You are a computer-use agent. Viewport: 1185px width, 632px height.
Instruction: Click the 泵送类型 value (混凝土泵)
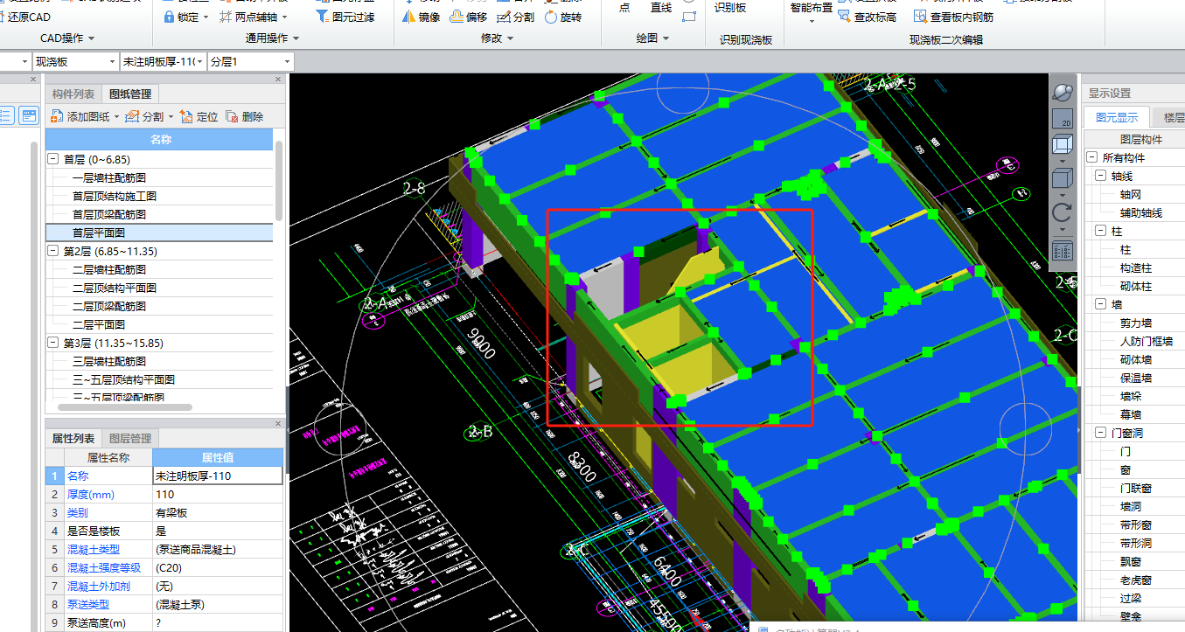click(x=218, y=604)
